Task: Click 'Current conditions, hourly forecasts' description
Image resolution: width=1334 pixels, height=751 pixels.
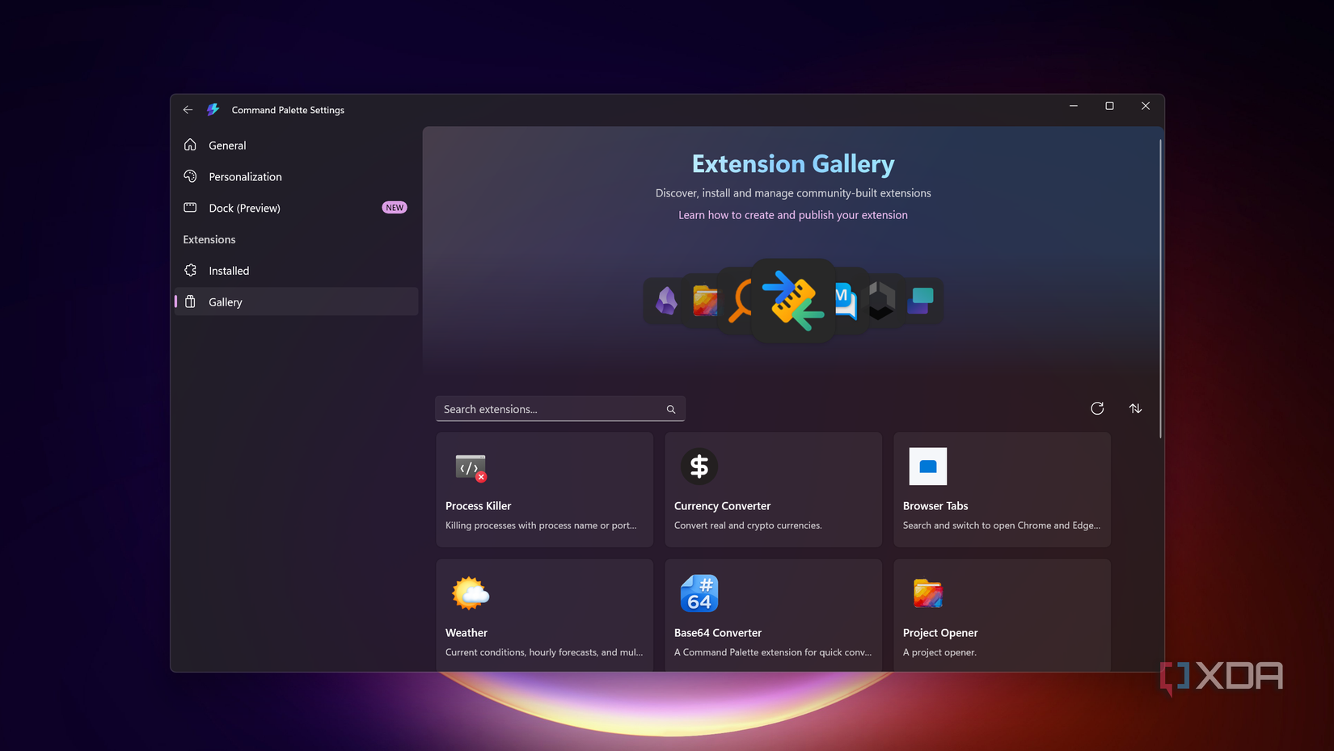Action: coord(544,652)
